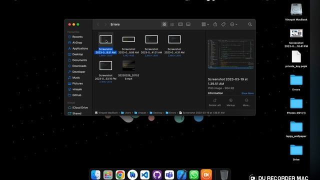Click the More… button in the preview pane
This screenshot has height=180, width=320.
[246, 102]
